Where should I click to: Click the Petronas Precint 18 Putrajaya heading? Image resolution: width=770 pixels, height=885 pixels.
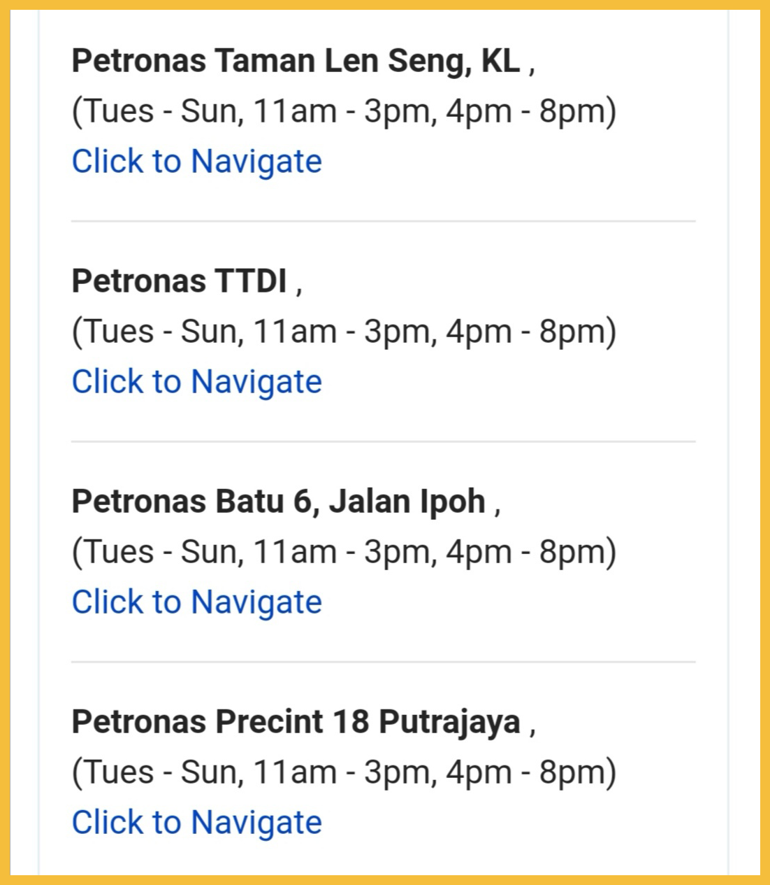click(296, 722)
